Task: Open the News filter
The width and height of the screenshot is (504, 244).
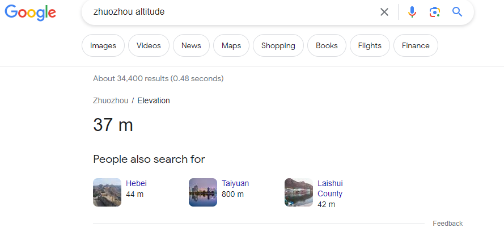Action: pos(191,45)
